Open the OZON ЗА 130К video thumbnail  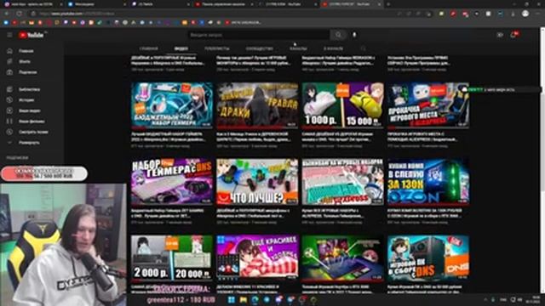428,182
